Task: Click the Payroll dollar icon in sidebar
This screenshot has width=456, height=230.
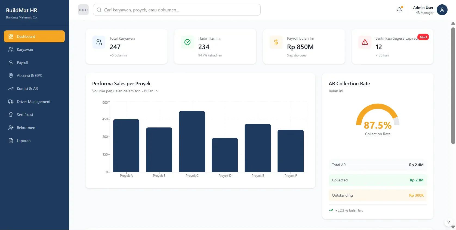Action: [11, 62]
